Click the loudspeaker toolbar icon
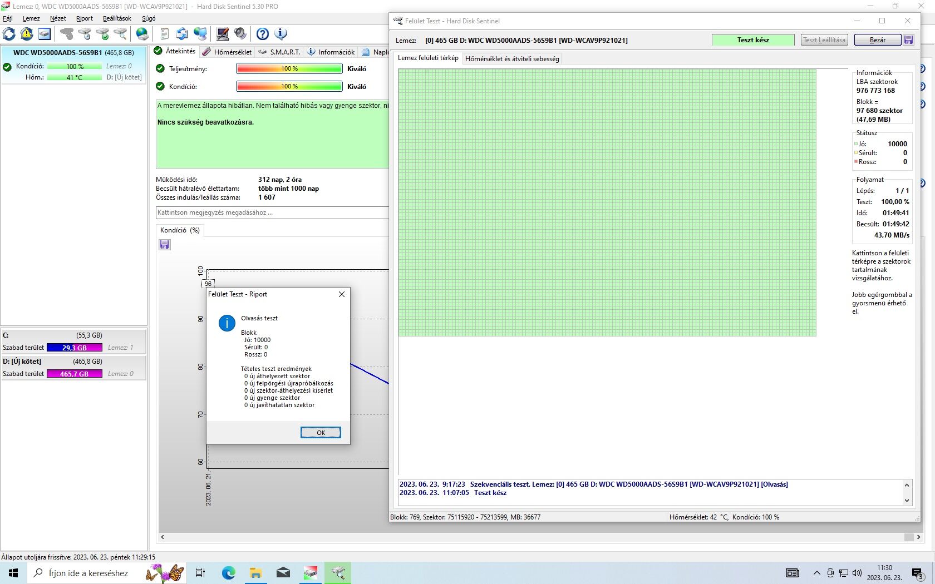The width and height of the screenshot is (935, 584). coord(240,34)
